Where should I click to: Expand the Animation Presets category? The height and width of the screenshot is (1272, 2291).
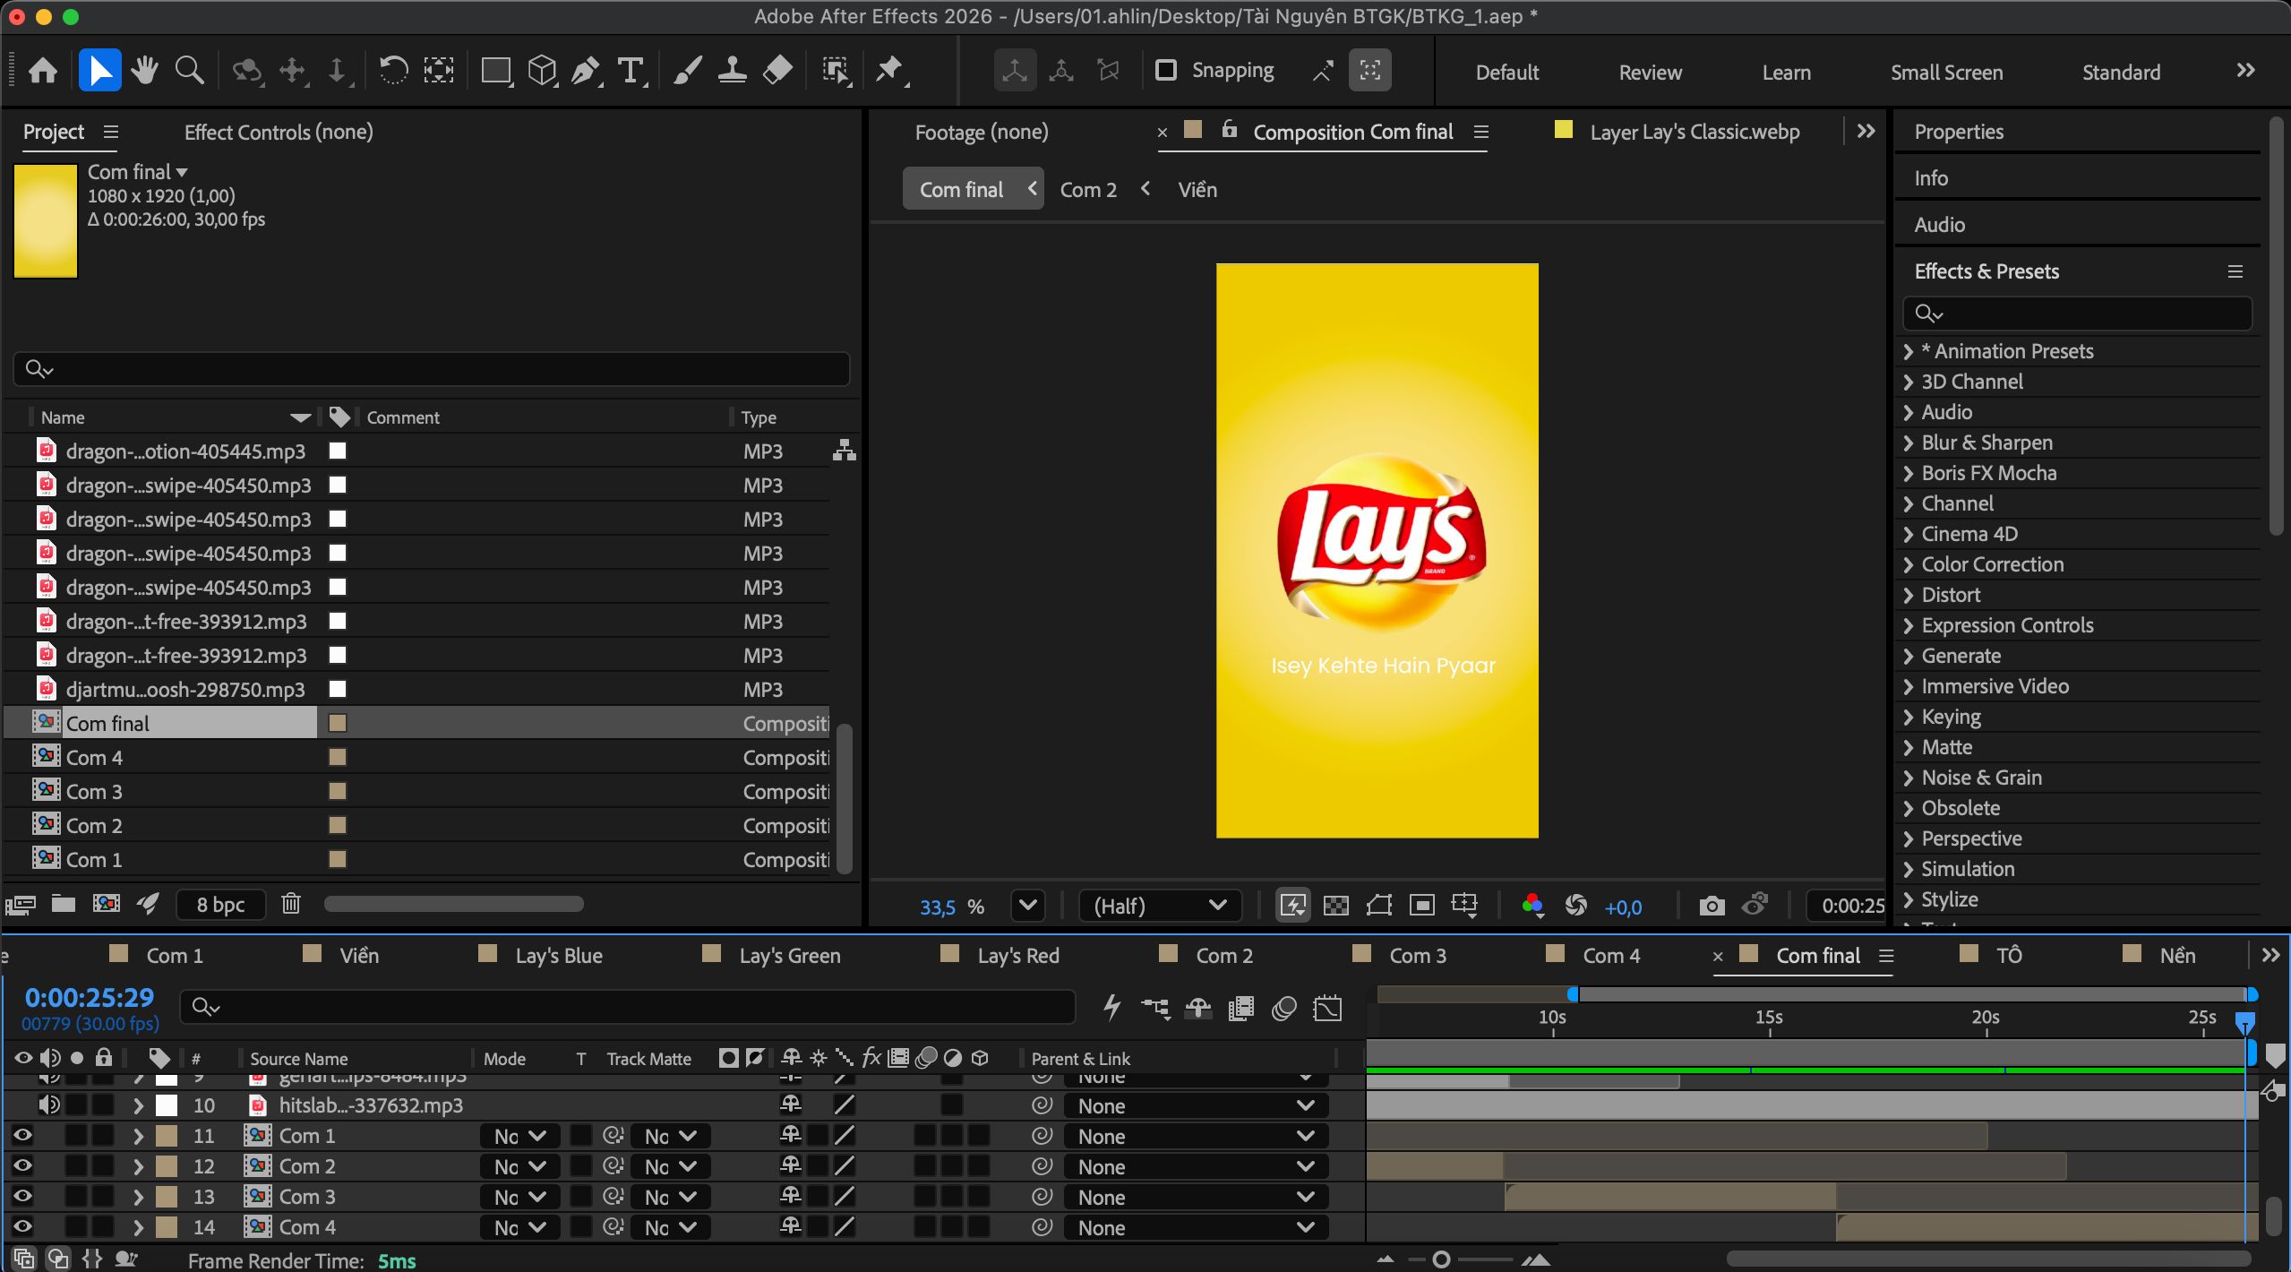[x=1908, y=351]
